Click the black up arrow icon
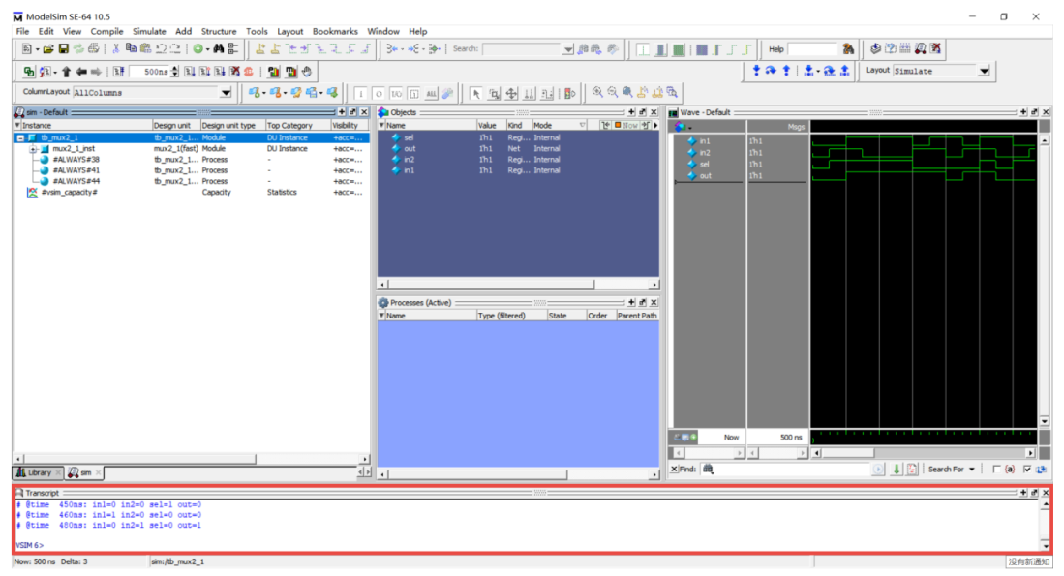This screenshot has height=576, width=1064. [x=66, y=72]
